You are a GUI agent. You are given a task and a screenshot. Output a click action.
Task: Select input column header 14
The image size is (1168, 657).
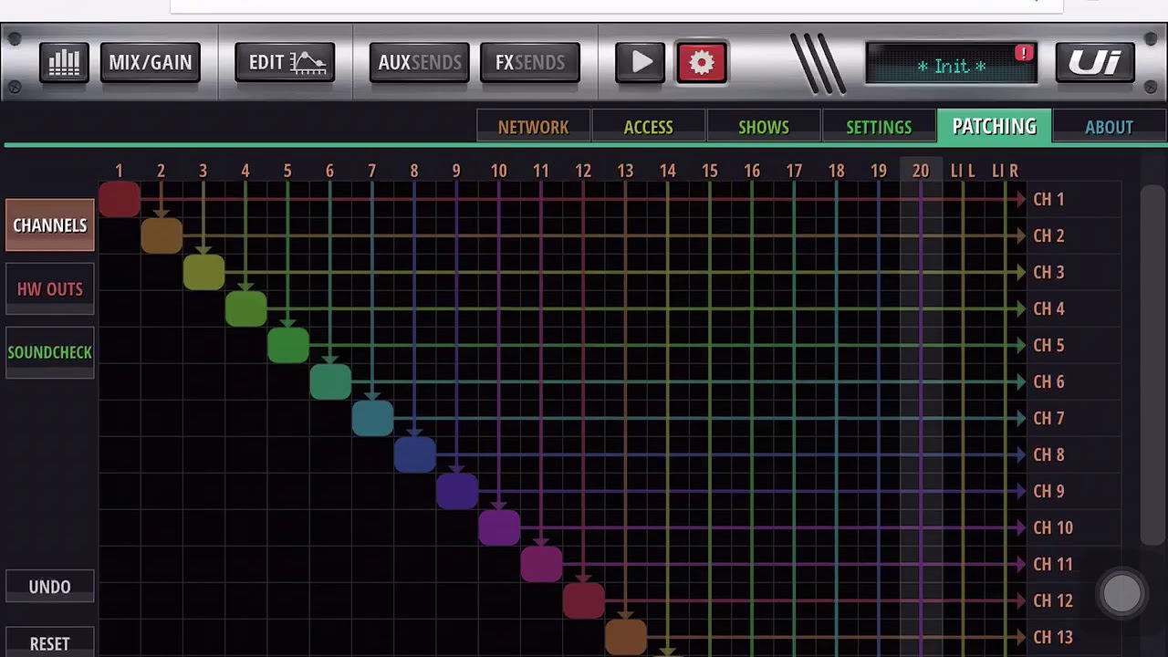point(667,171)
